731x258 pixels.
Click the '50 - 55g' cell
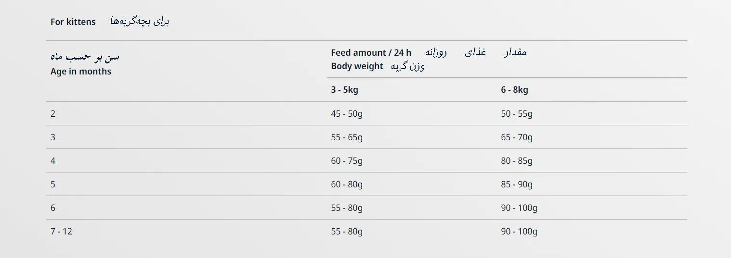click(517, 114)
